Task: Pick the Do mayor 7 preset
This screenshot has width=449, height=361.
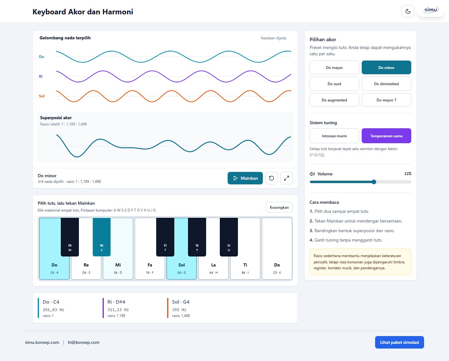Action: click(x=386, y=100)
